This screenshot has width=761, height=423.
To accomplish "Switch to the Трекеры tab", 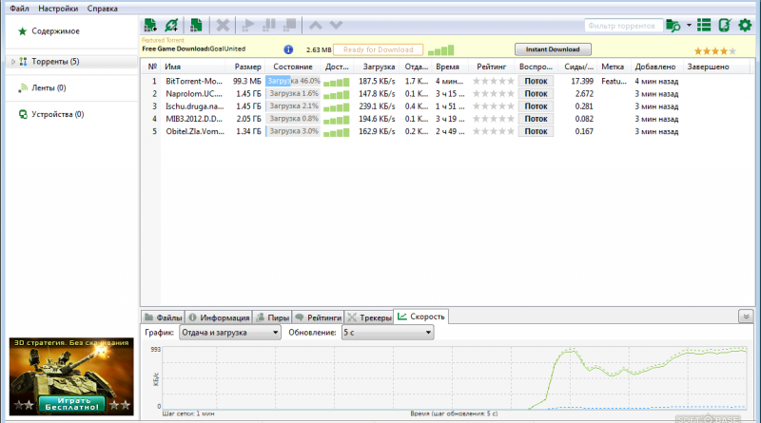I will click(x=369, y=317).
